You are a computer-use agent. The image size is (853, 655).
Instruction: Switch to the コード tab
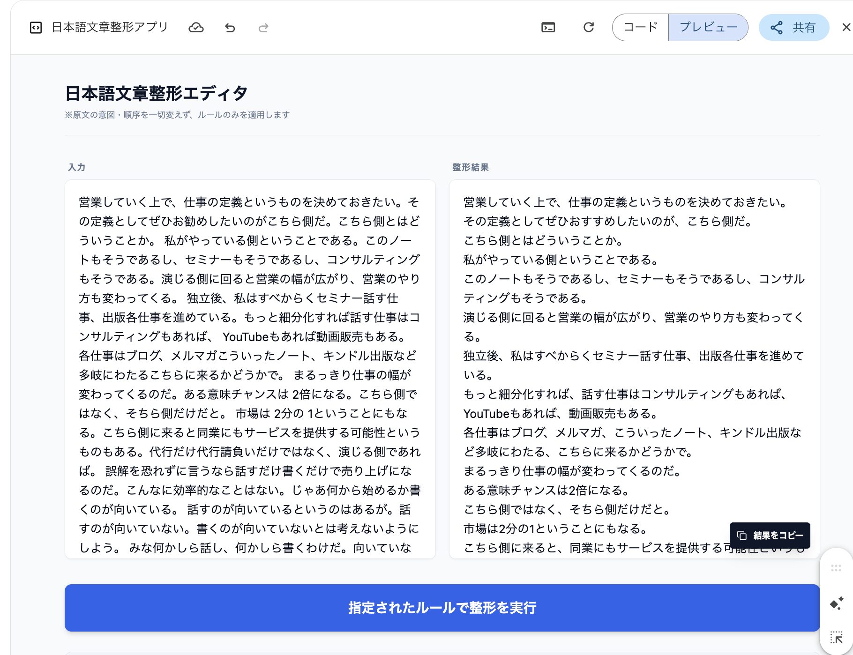point(640,28)
